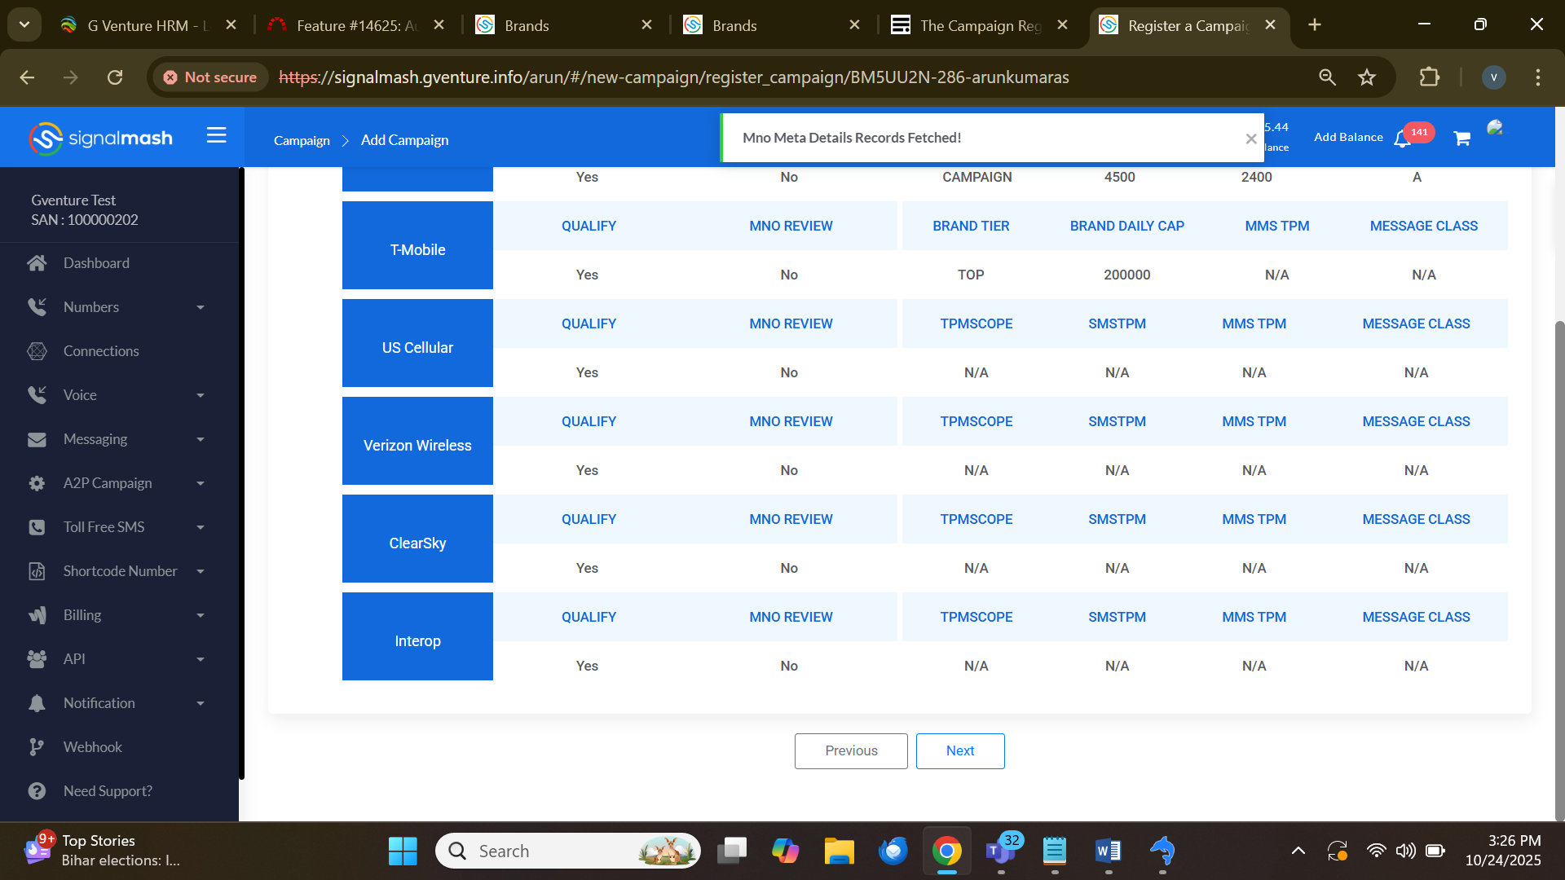Bookmark page with star icon
The height and width of the screenshot is (880, 1565).
1367,77
